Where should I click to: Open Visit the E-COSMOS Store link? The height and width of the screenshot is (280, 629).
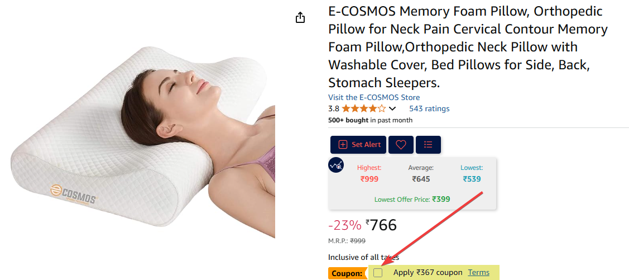click(374, 97)
